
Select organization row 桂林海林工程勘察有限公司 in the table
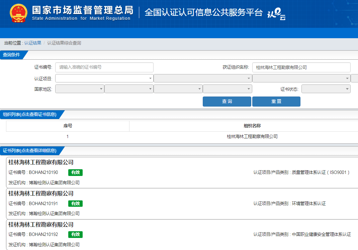coord(252,136)
